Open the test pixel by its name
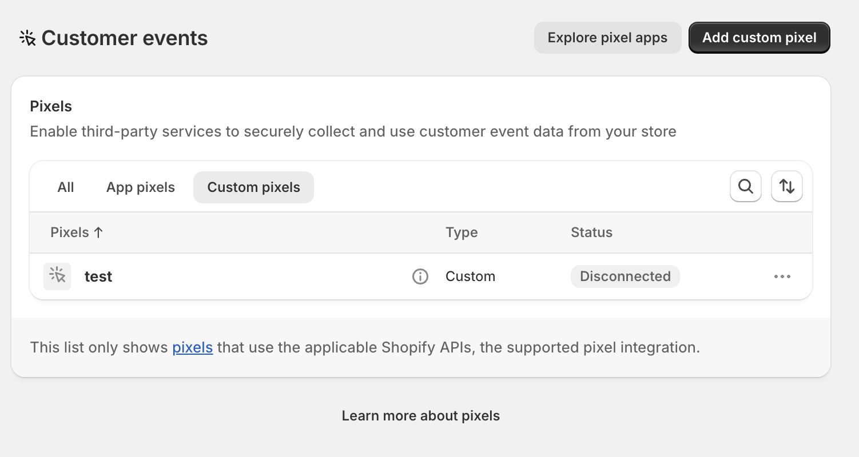 click(x=98, y=276)
